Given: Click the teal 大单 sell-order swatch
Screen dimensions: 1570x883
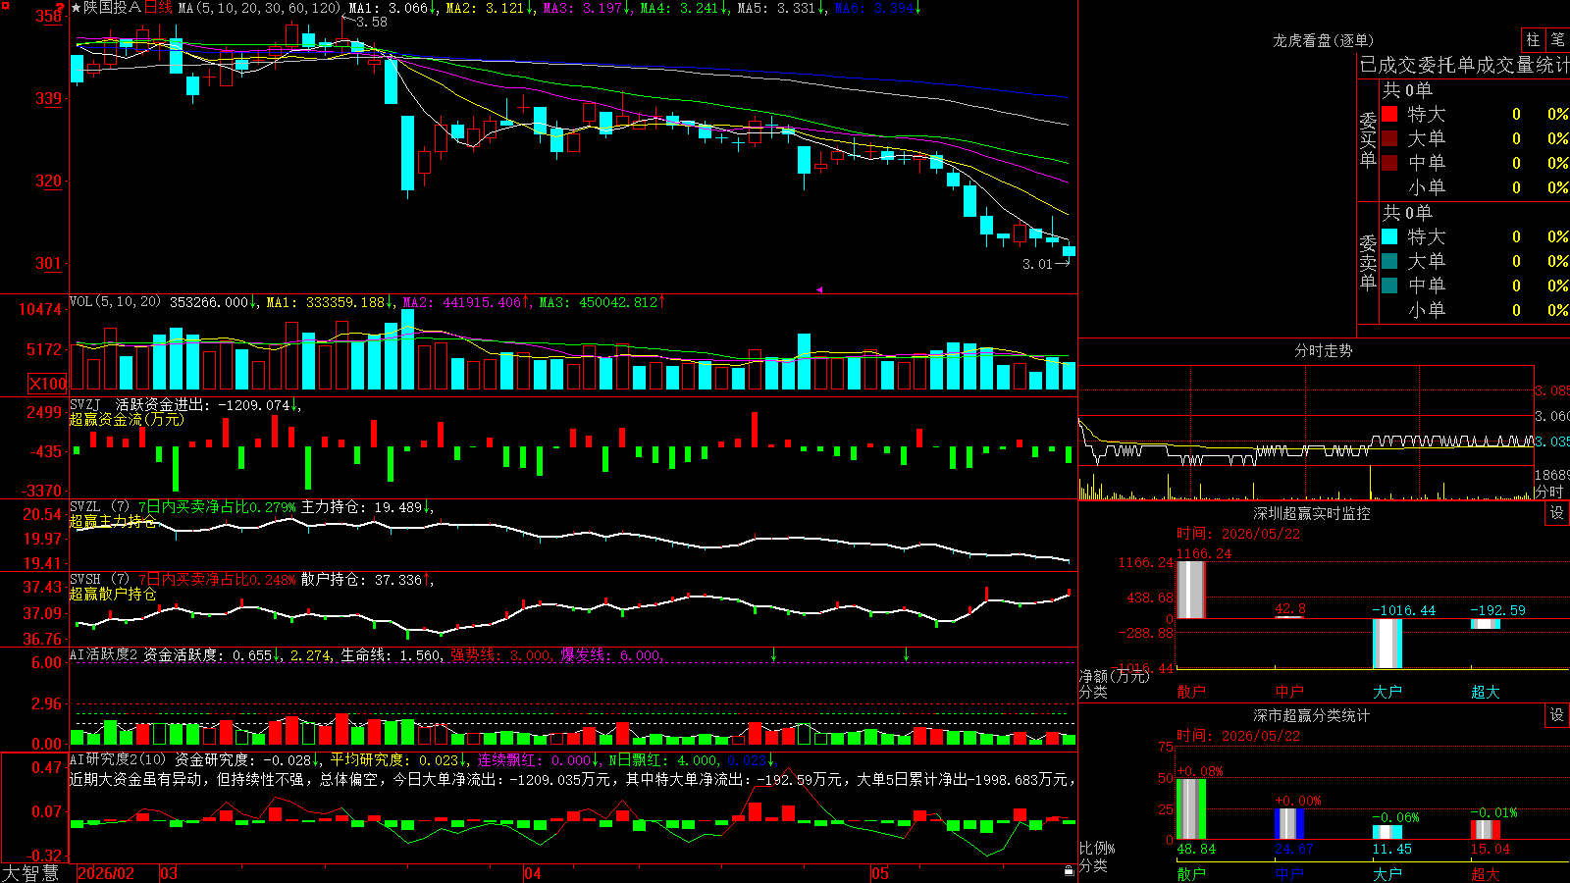Looking at the screenshot, I should [1389, 261].
